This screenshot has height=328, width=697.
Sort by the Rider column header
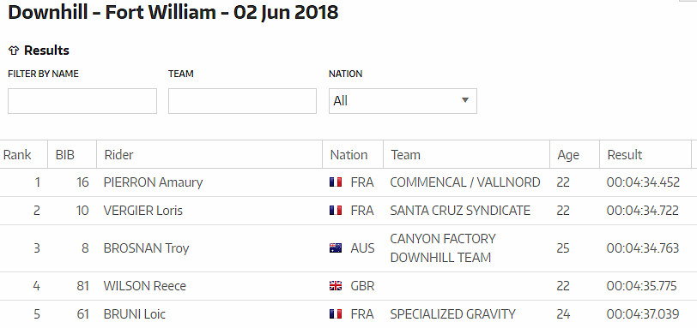(118, 155)
